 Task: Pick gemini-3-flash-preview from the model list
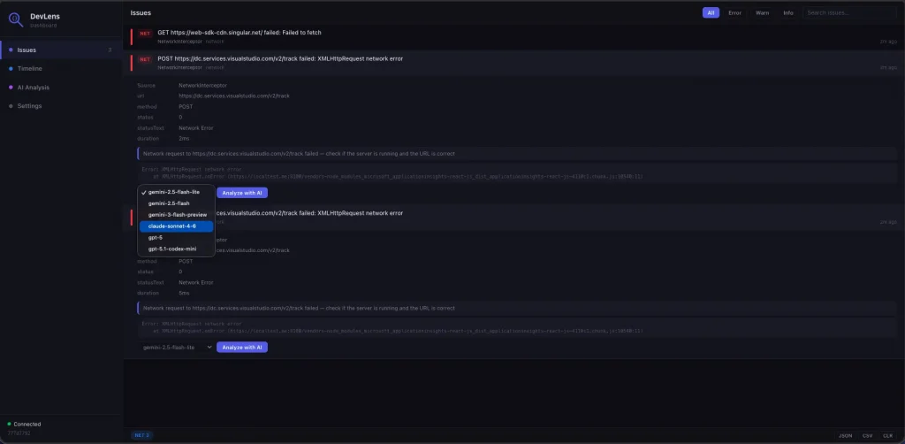pyautogui.click(x=176, y=215)
